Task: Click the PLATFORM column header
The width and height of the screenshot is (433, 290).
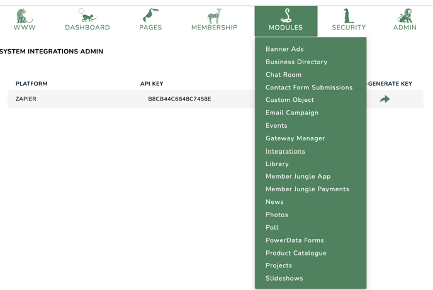Action: point(31,84)
